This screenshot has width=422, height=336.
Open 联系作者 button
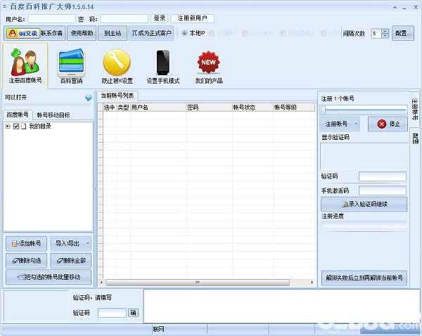pyautogui.click(x=51, y=33)
